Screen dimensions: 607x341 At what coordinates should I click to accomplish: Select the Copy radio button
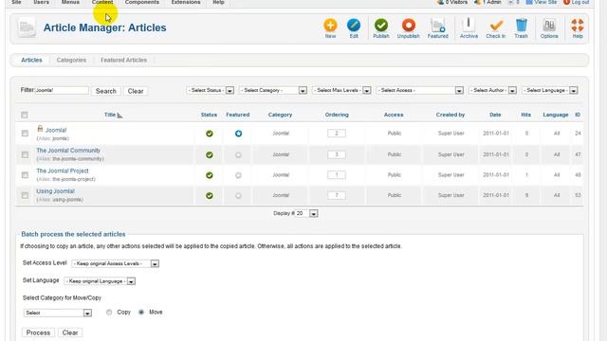pos(109,312)
